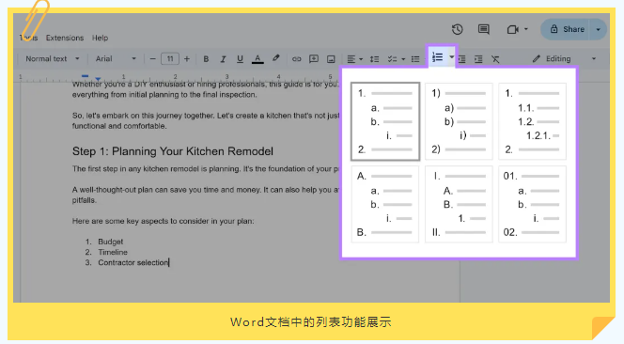Select the A. a. i. list style
This screenshot has width=624, height=344.
[385, 204]
